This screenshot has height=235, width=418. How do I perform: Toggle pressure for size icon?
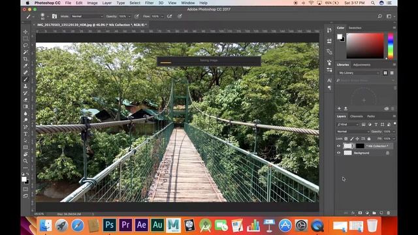[180, 16]
